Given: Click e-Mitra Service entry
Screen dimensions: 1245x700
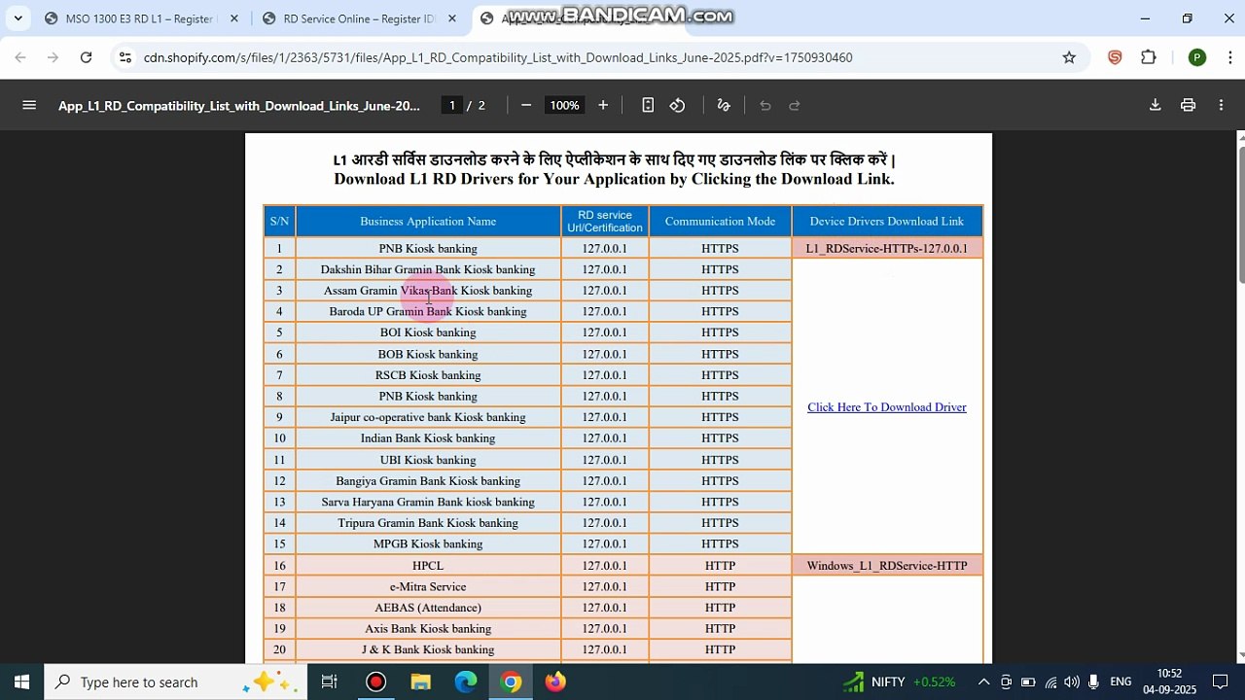Looking at the screenshot, I should tap(428, 586).
